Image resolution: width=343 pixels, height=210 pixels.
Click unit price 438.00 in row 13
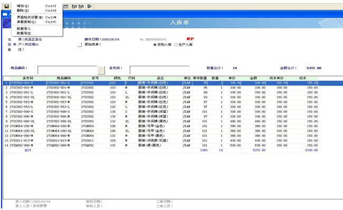235,141
